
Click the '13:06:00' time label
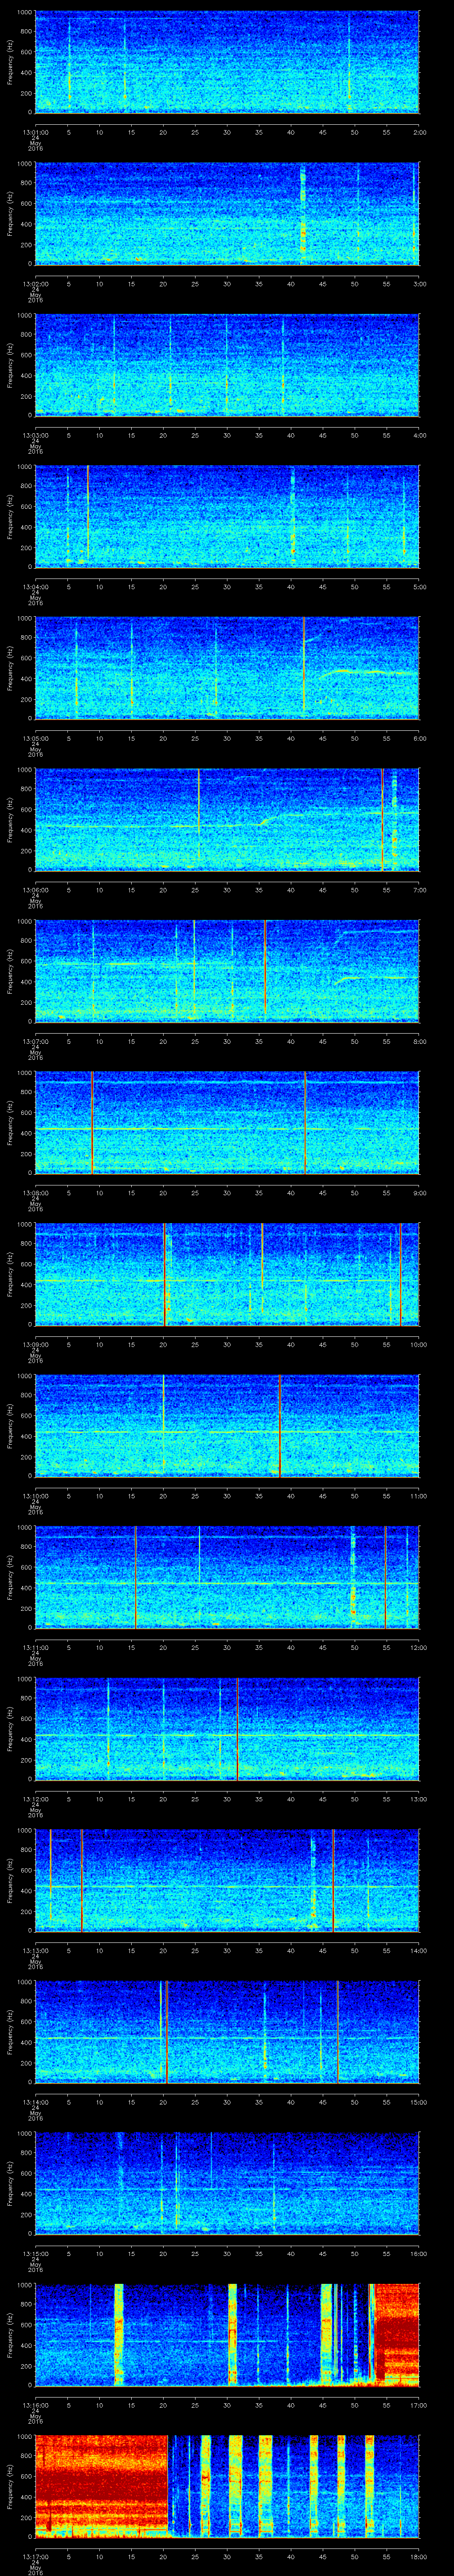tap(36, 890)
